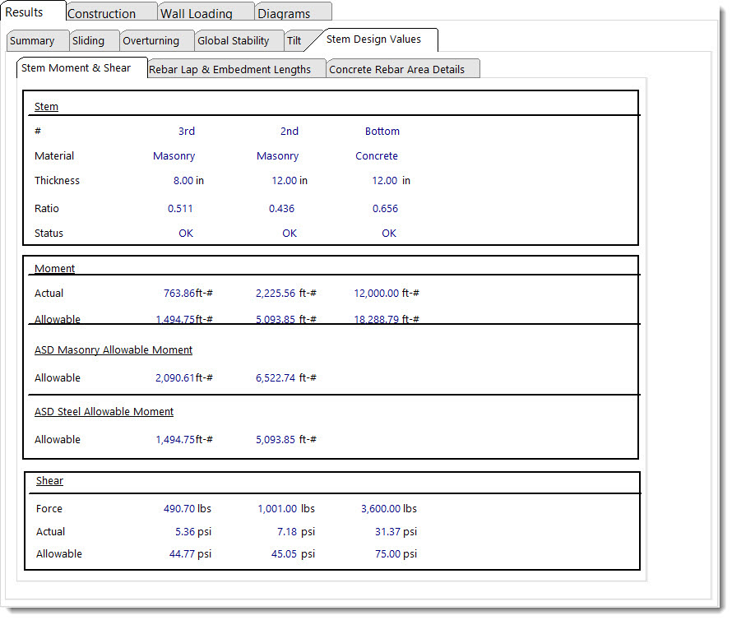
Task: Select the Stem Moment & Shear subtab
Action: pos(76,68)
